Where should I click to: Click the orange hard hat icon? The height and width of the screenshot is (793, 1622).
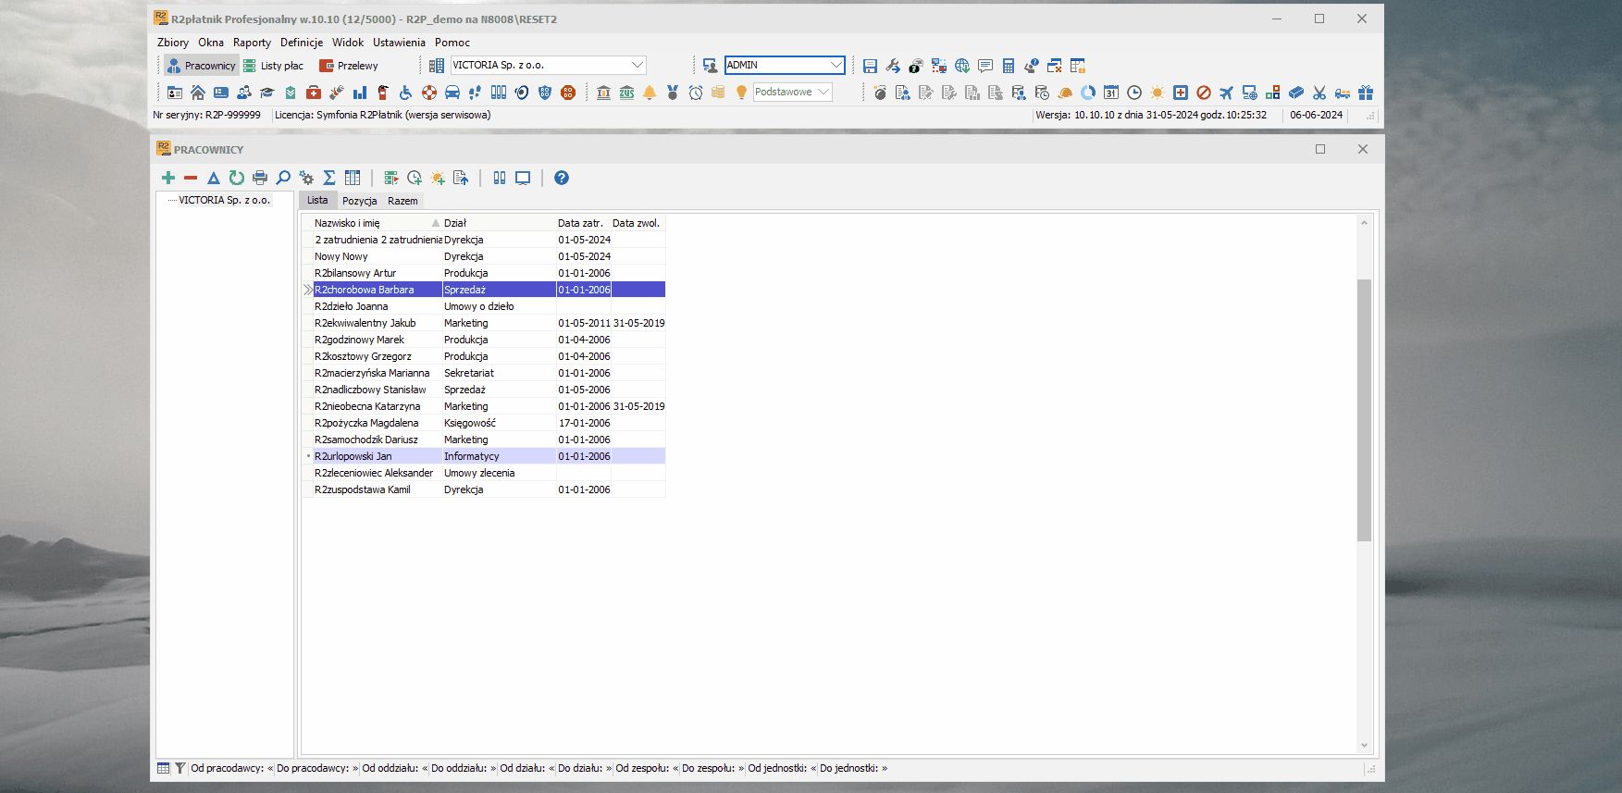coord(1065,93)
